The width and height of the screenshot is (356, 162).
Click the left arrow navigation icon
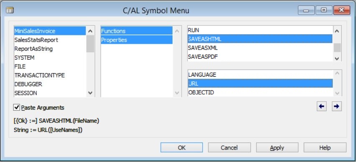click(321, 106)
